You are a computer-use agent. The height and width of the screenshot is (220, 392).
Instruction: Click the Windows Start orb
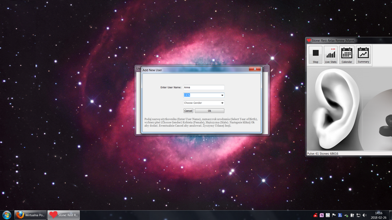[7, 215]
